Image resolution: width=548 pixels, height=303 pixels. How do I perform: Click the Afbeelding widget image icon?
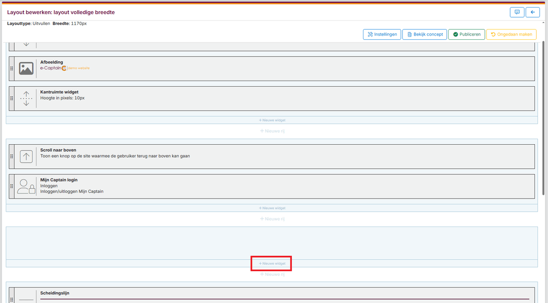(26, 68)
